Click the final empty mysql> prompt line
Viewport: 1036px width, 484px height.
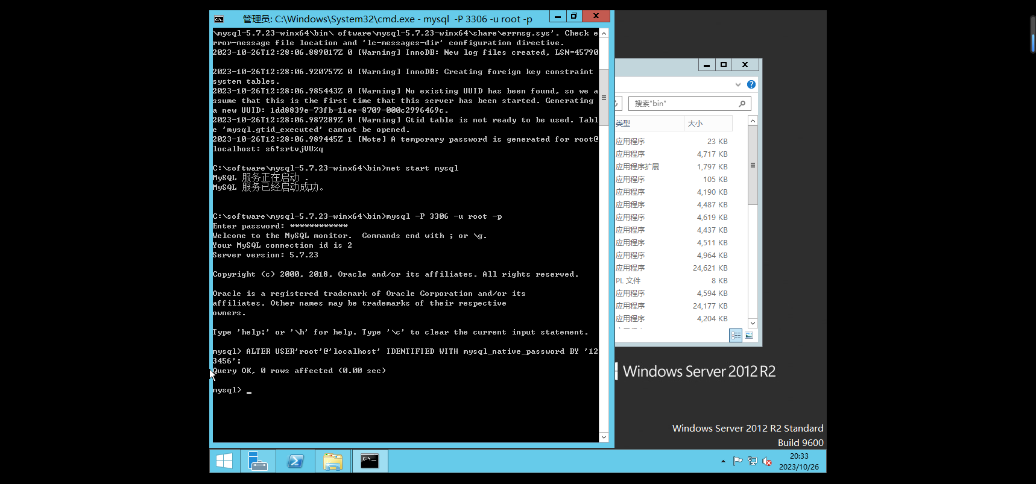(232, 390)
